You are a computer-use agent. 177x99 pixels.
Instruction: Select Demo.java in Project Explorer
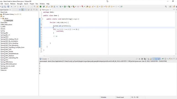(10, 21)
